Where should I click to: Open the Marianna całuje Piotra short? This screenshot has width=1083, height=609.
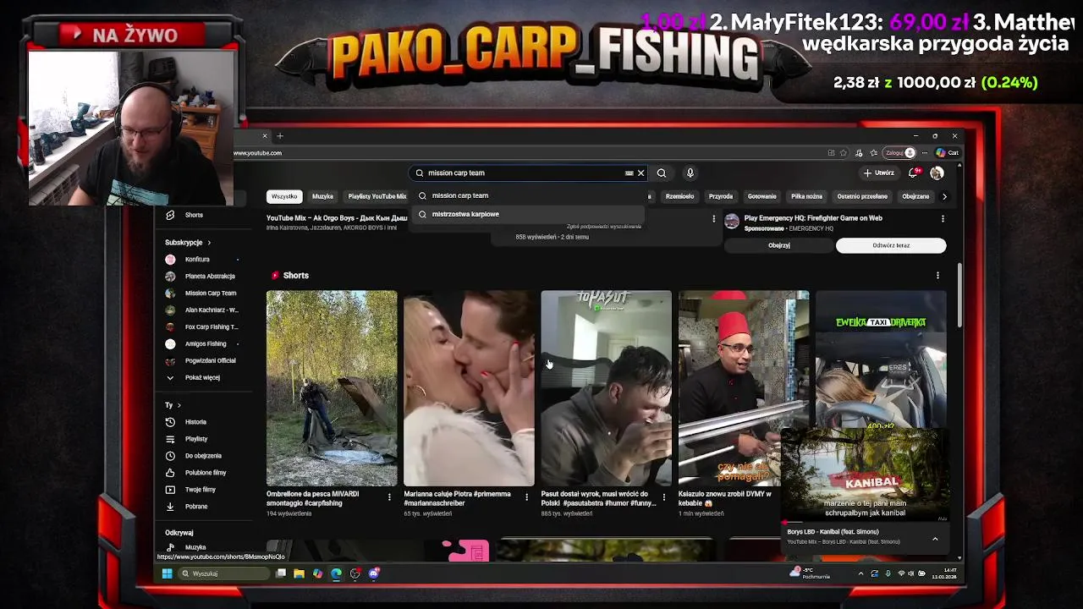pyautogui.click(x=469, y=388)
